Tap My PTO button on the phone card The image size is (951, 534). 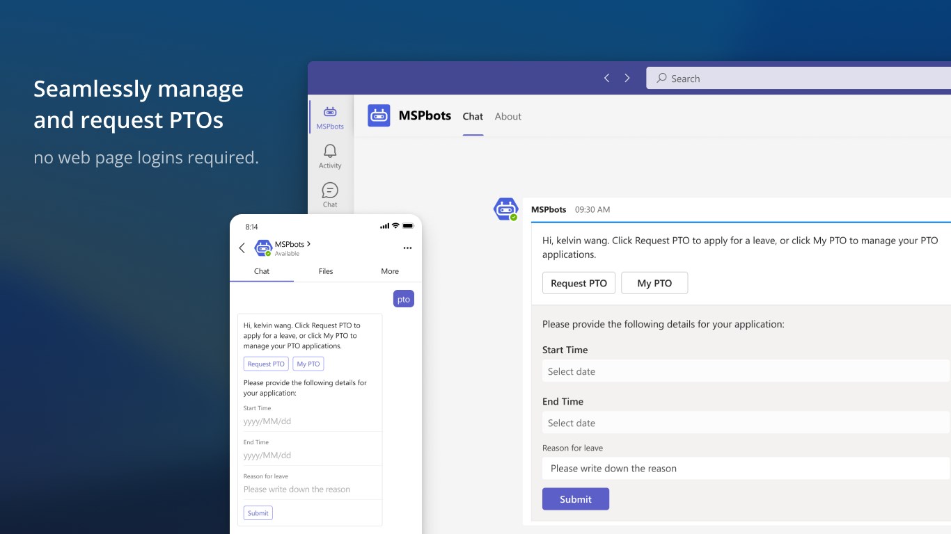308,364
